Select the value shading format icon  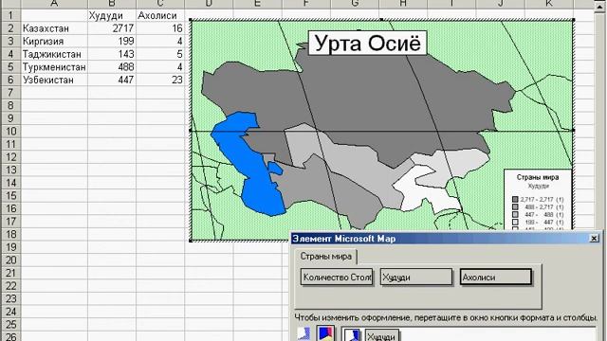[x=303, y=333]
